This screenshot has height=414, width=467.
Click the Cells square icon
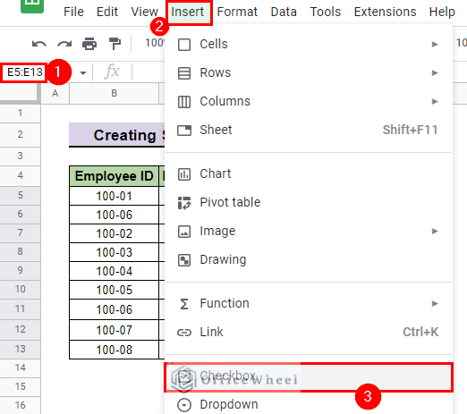[184, 45]
